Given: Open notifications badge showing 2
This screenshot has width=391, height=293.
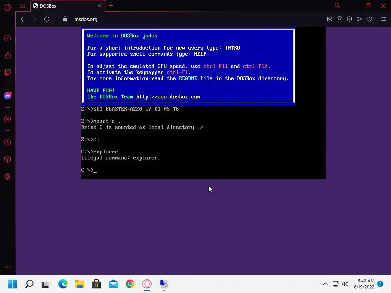Looking at the screenshot, I should [x=380, y=284].
